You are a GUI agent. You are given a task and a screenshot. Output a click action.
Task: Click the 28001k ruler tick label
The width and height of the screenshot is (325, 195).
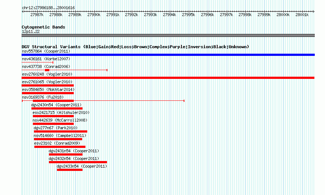302,15
